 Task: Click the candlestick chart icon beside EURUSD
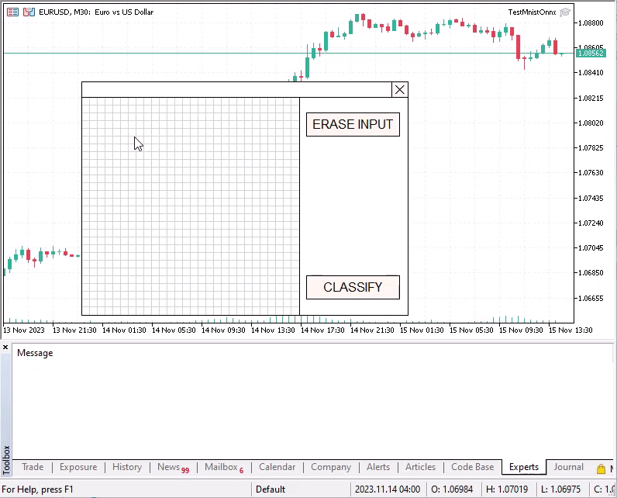29,12
